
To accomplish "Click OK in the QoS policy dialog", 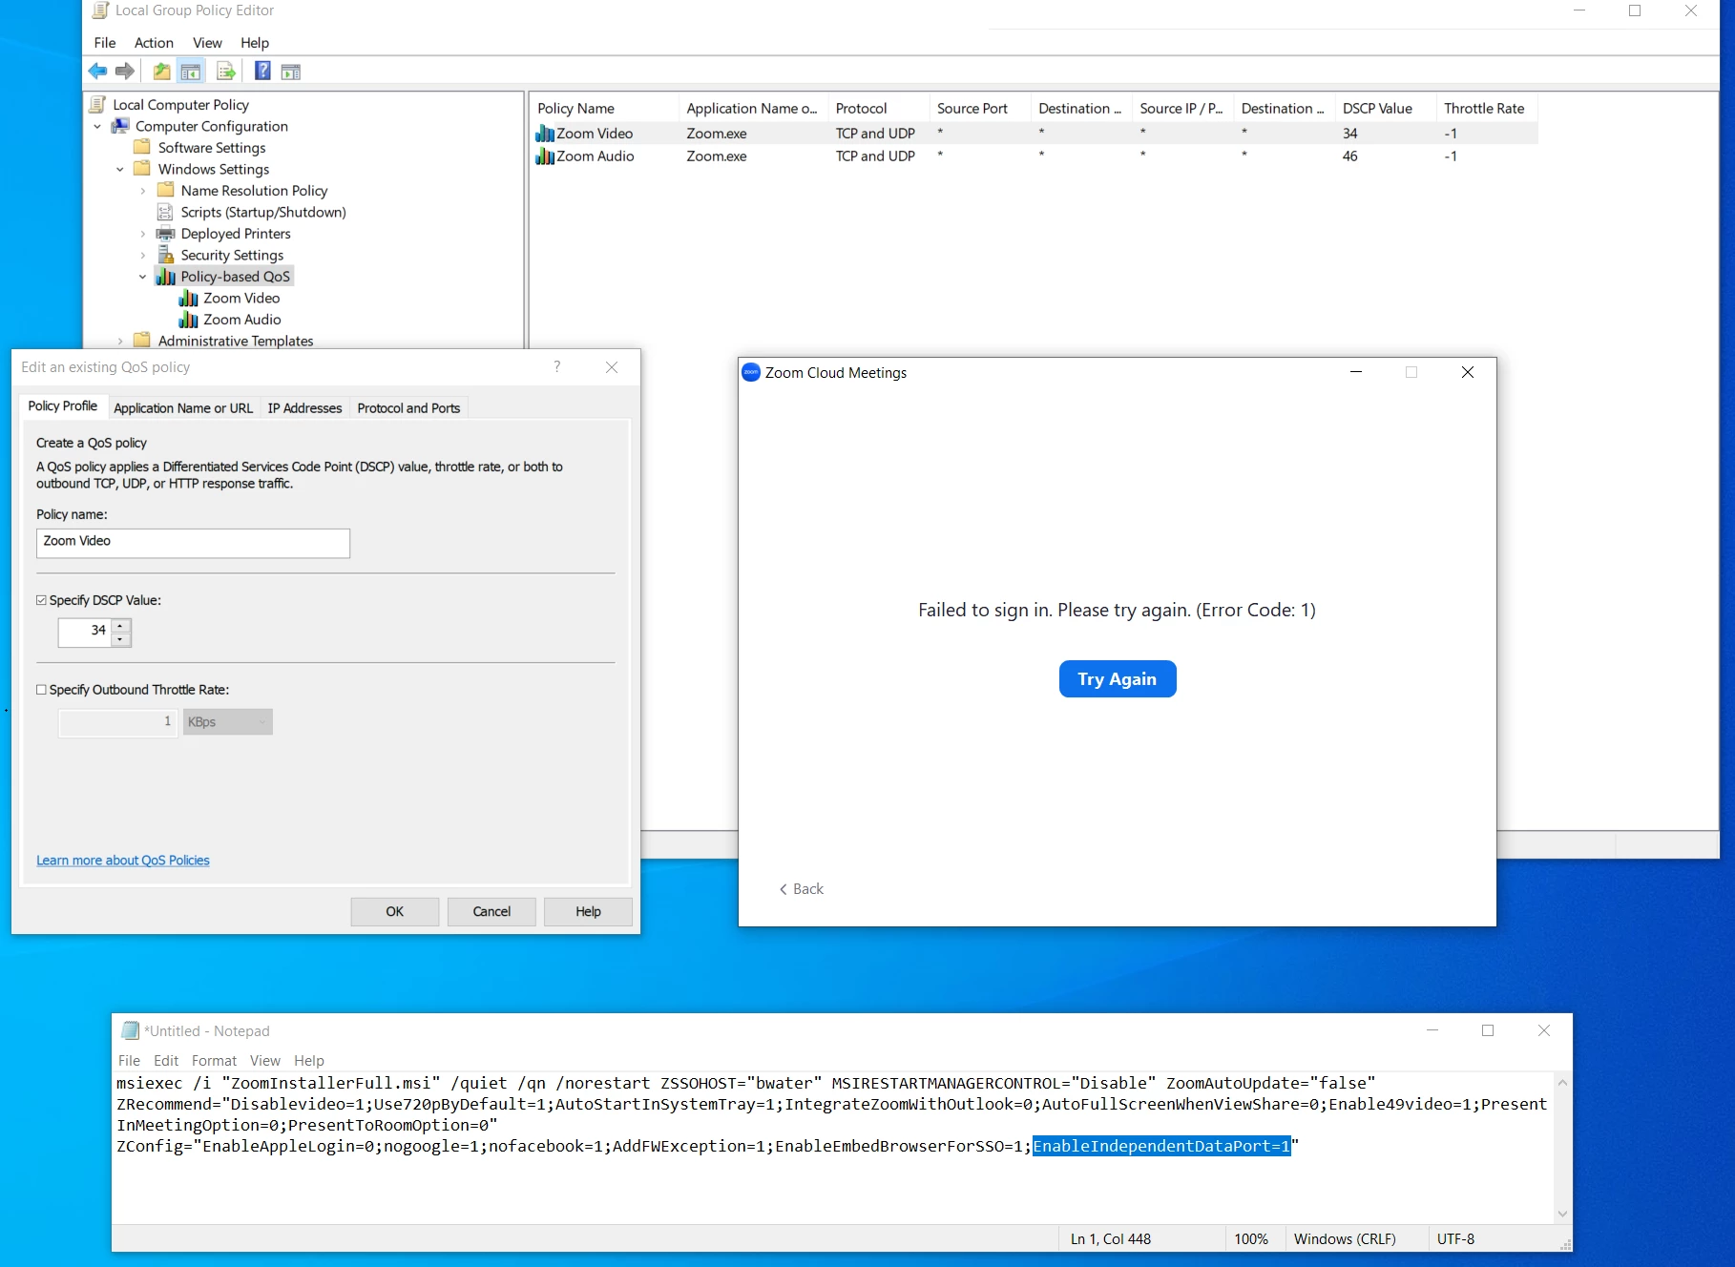I will point(395,912).
